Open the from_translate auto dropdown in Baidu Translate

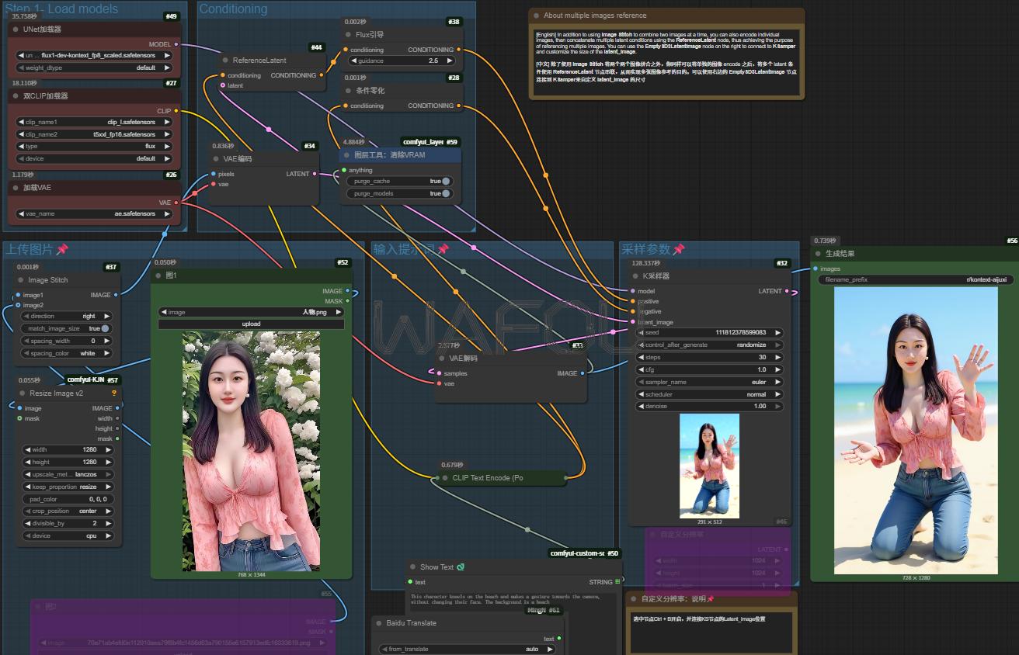point(469,649)
